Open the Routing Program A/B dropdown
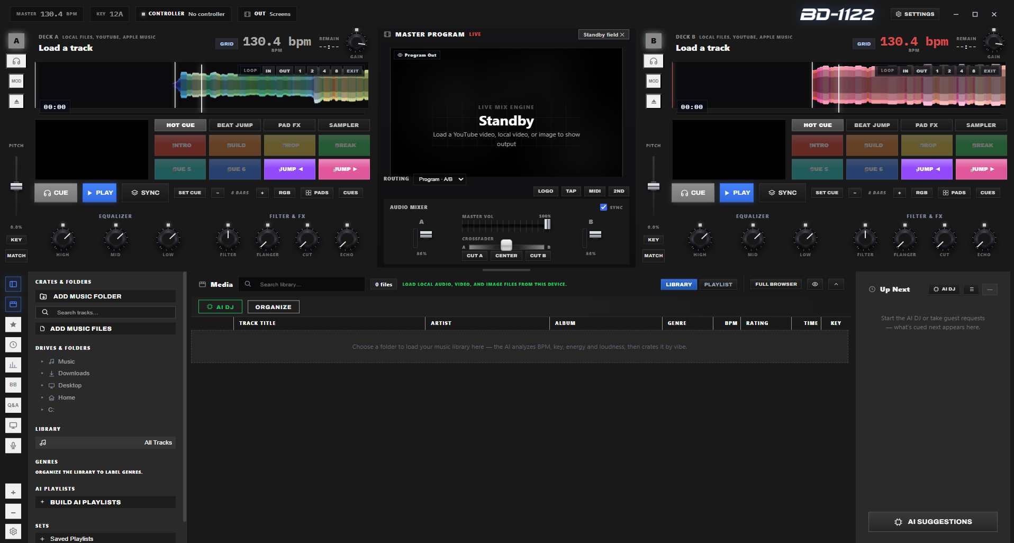Viewport: 1014px width, 543px height. (x=440, y=179)
